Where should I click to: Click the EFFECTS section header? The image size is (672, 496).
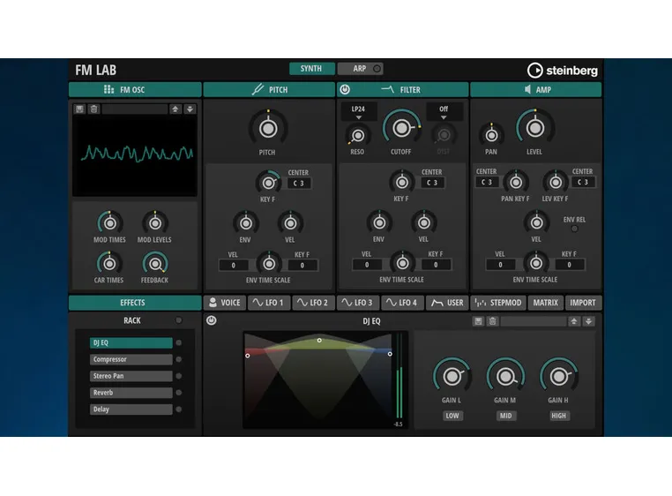pos(135,303)
